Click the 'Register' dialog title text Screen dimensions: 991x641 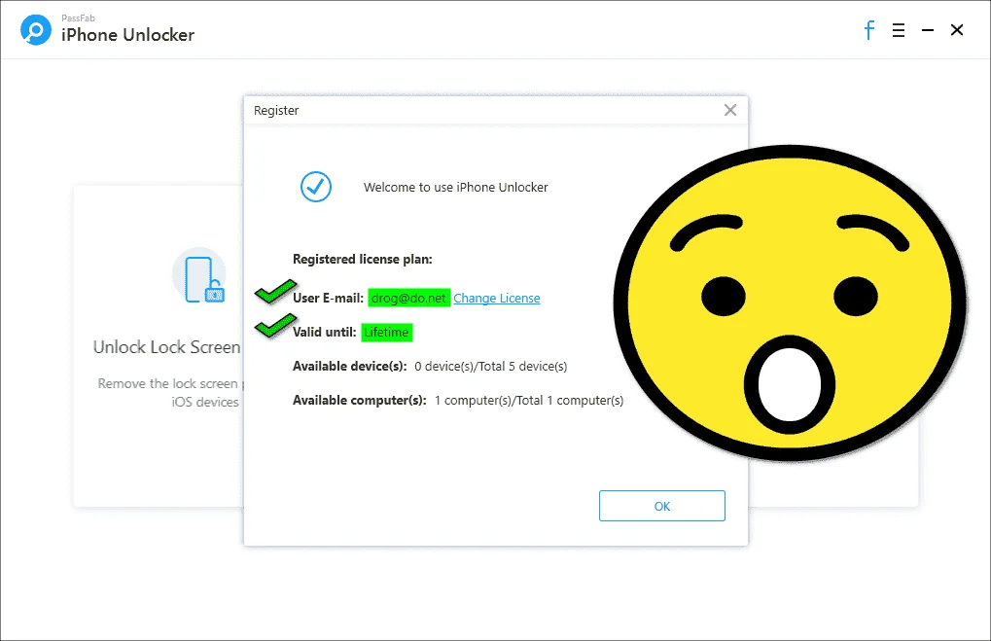tap(276, 111)
